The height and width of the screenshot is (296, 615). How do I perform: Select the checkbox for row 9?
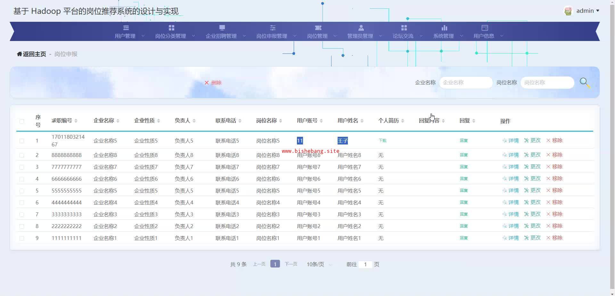(x=22, y=238)
